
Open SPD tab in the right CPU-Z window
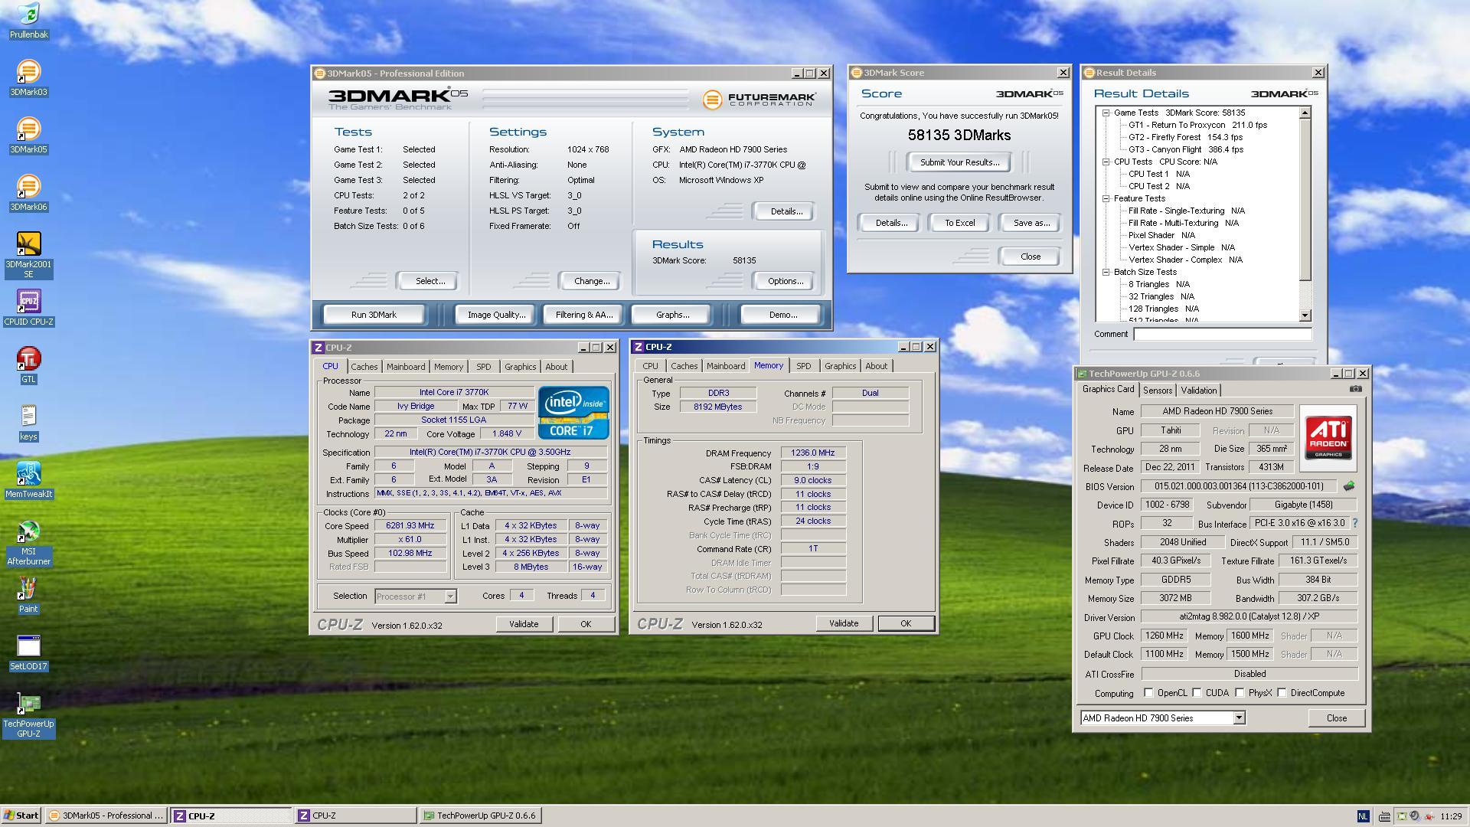803,366
